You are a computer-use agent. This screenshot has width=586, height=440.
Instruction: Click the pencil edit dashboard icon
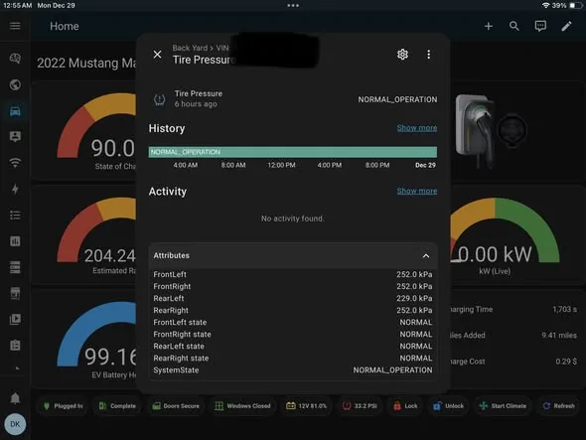click(566, 26)
